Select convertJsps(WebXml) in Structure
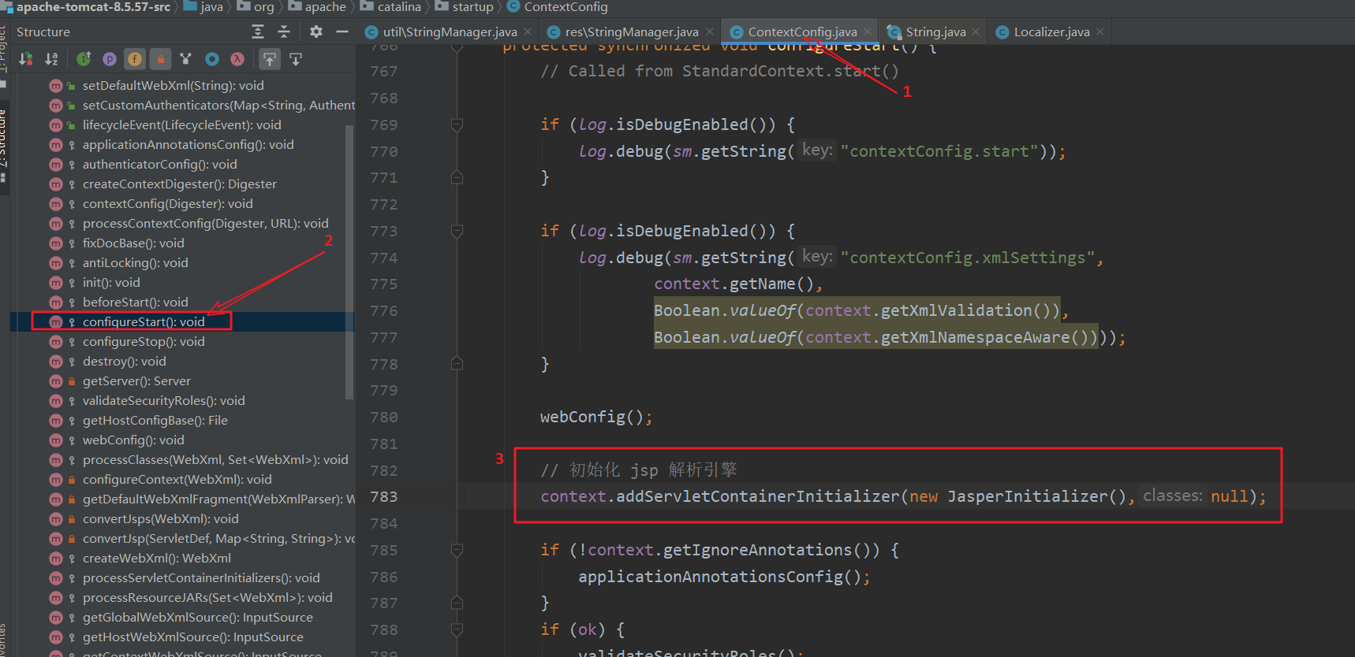 (x=160, y=518)
